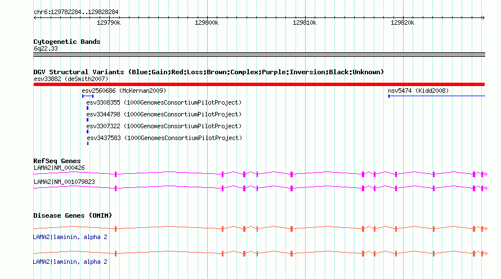Screen dimensions: 501x279
Task: Open the nsv5474 (Kidd2008) variant label
Action: [x=418, y=91]
